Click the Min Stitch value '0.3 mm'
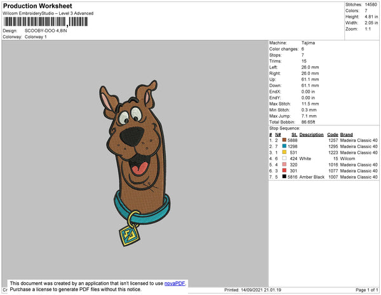 pos(309,110)
